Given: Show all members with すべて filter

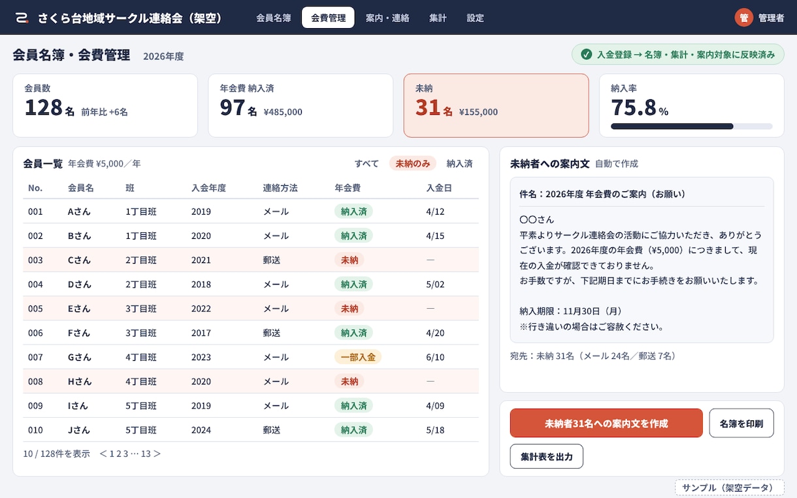Looking at the screenshot, I should pyautogui.click(x=366, y=164).
